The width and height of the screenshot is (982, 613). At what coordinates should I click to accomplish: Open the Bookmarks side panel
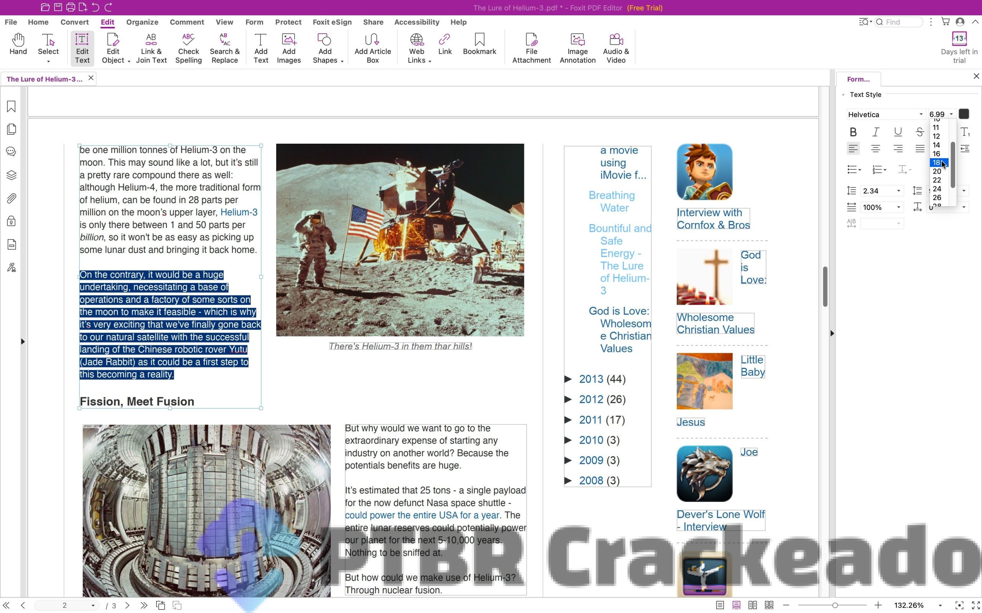tap(12, 107)
